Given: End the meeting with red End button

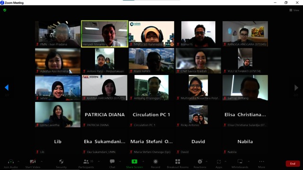Looking at the screenshot, I should 293,164.
